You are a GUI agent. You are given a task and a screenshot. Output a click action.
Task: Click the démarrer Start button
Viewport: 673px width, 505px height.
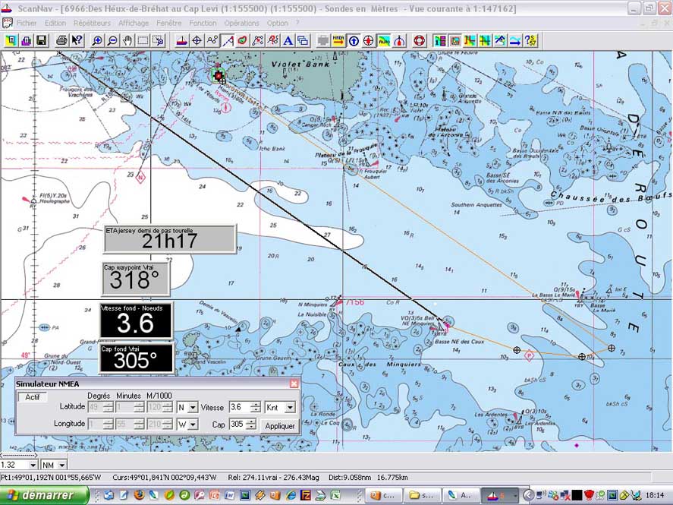pyautogui.click(x=44, y=496)
